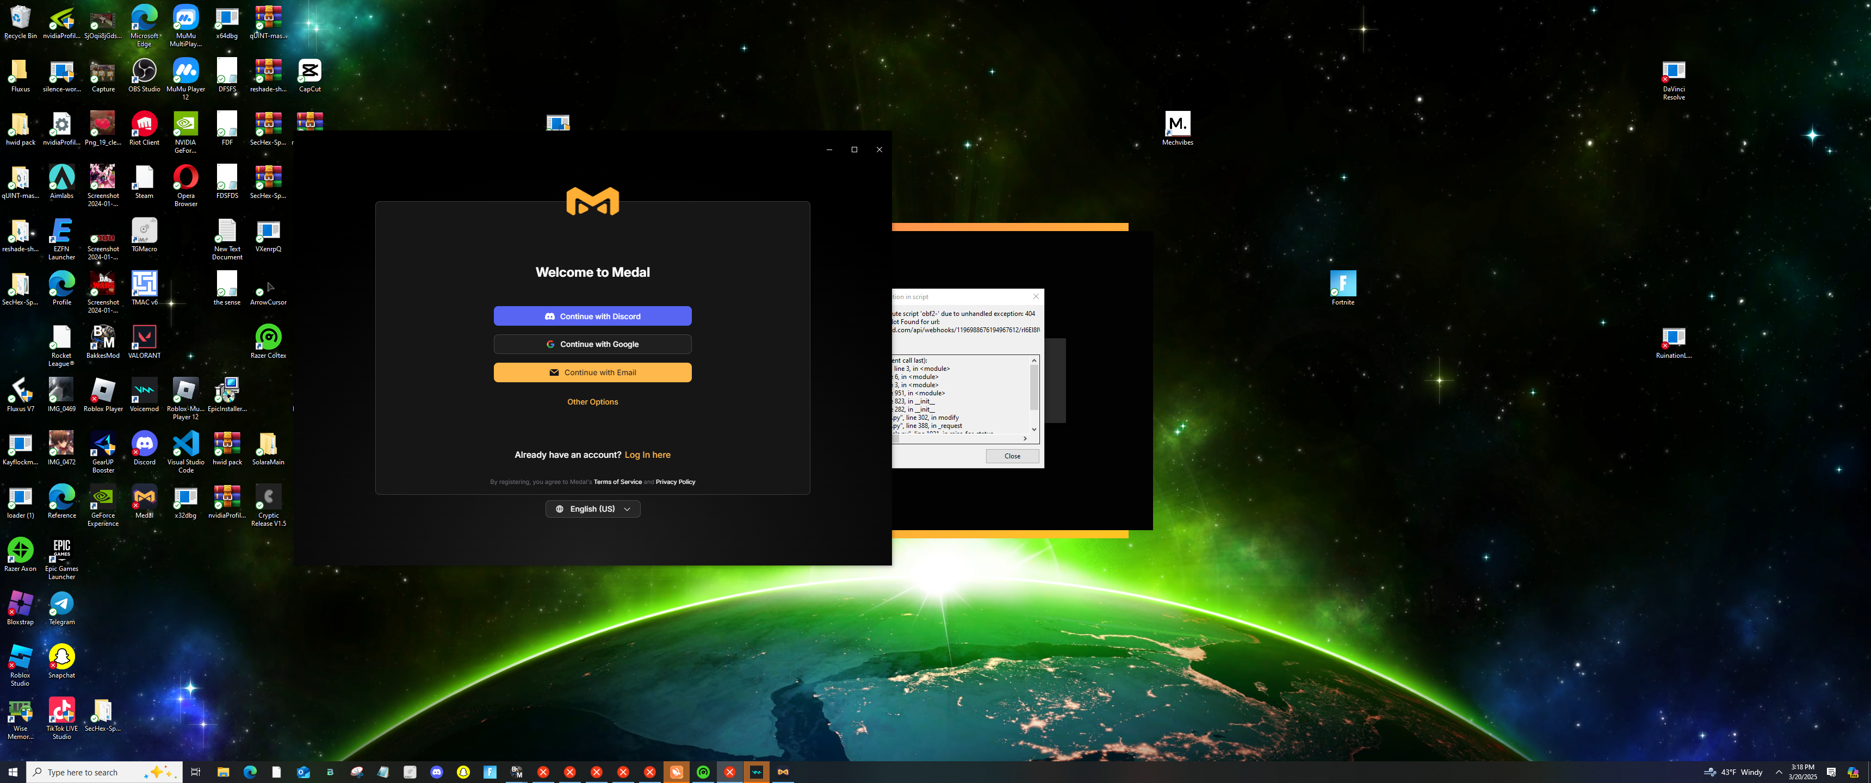Click Continue with Email button
This screenshot has width=1871, height=783.
pos(592,372)
